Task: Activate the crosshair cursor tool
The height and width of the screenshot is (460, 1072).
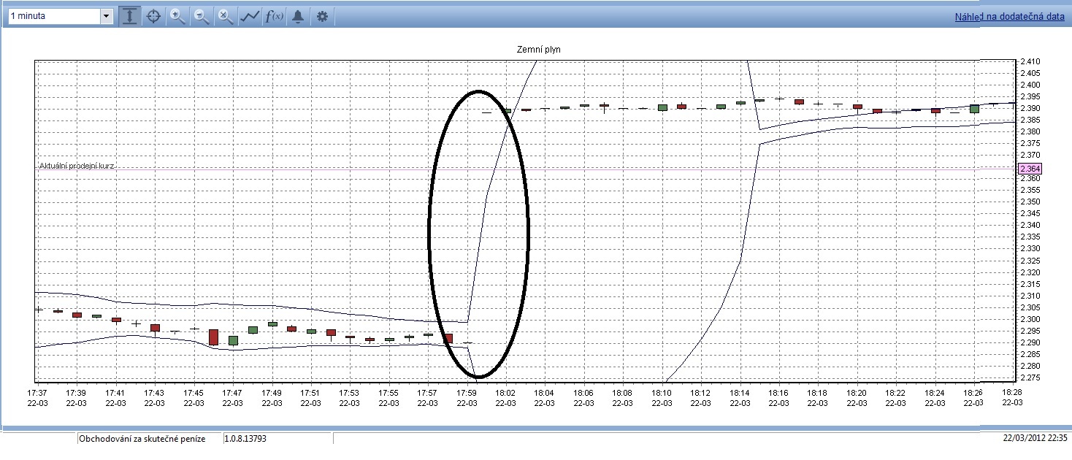Action: (x=153, y=17)
